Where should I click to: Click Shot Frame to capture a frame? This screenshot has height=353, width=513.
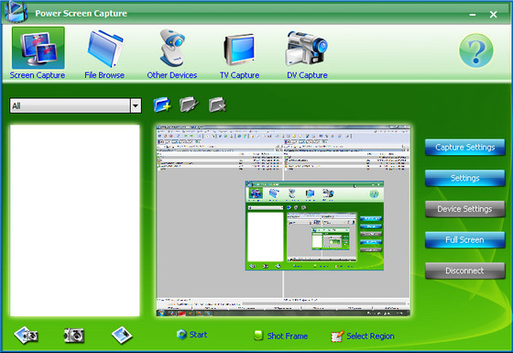tap(280, 336)
